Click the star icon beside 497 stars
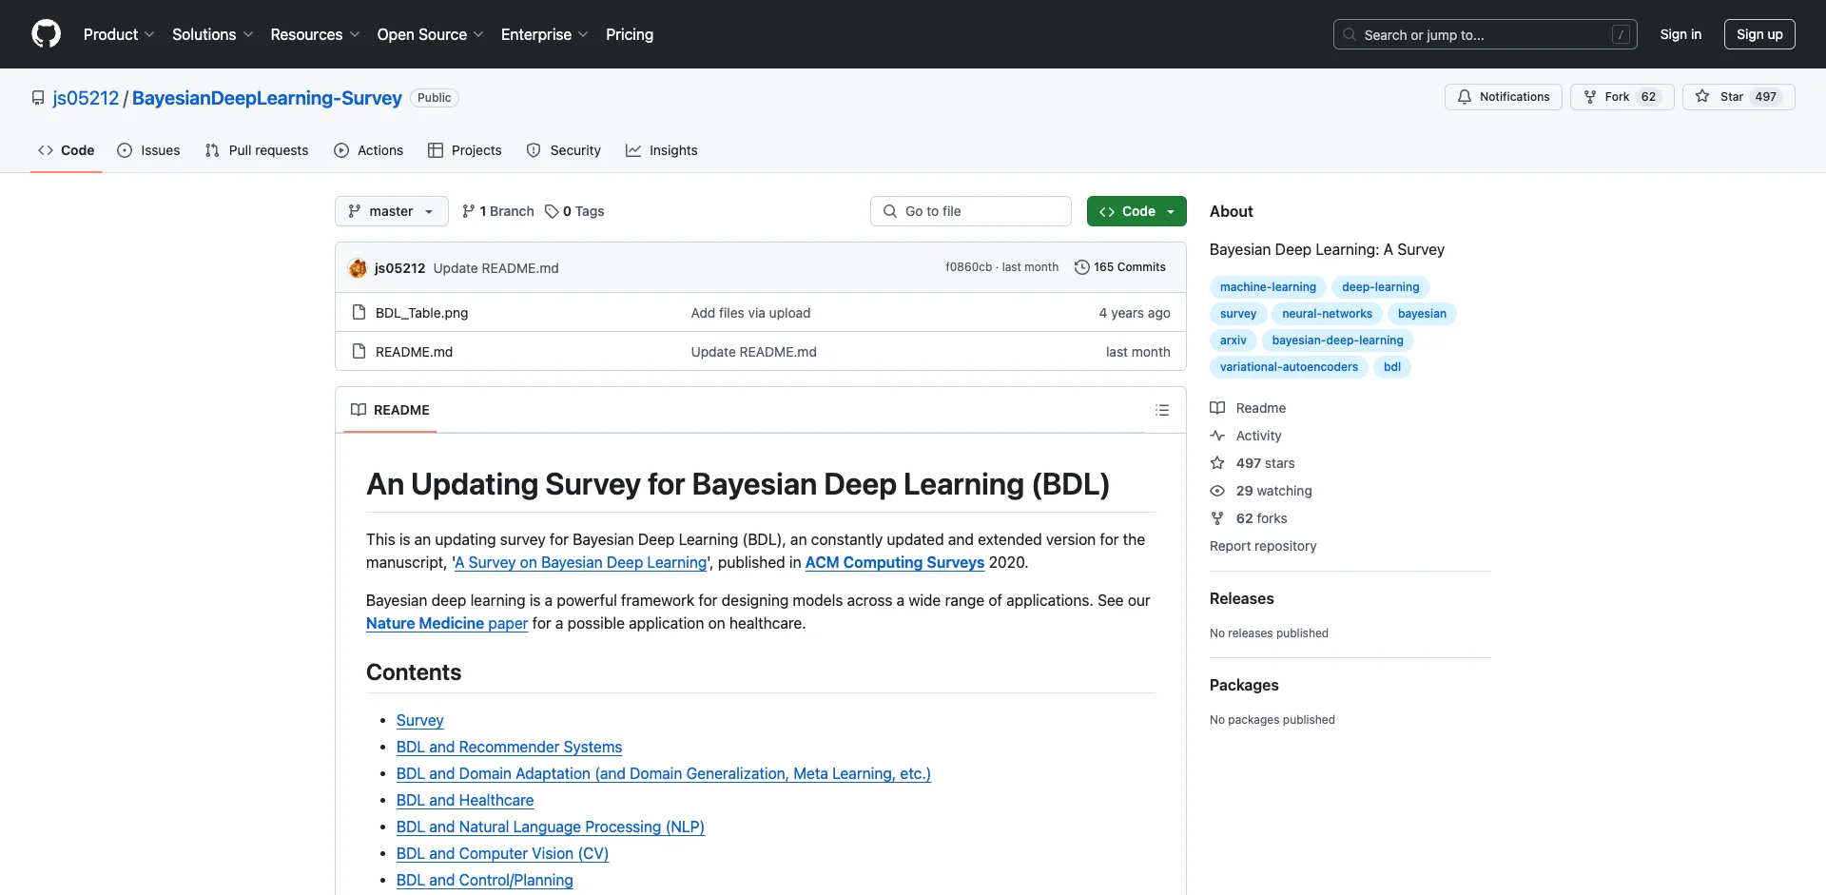 click(1217, 463)
